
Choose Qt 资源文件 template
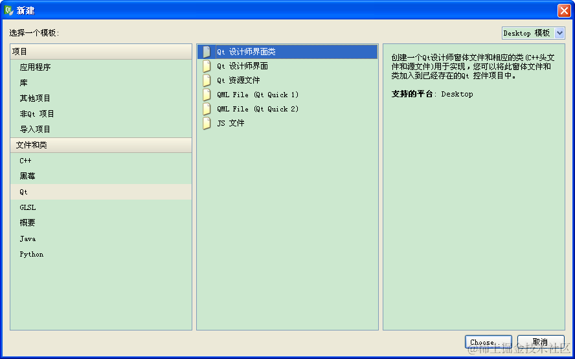click(287, 80)
